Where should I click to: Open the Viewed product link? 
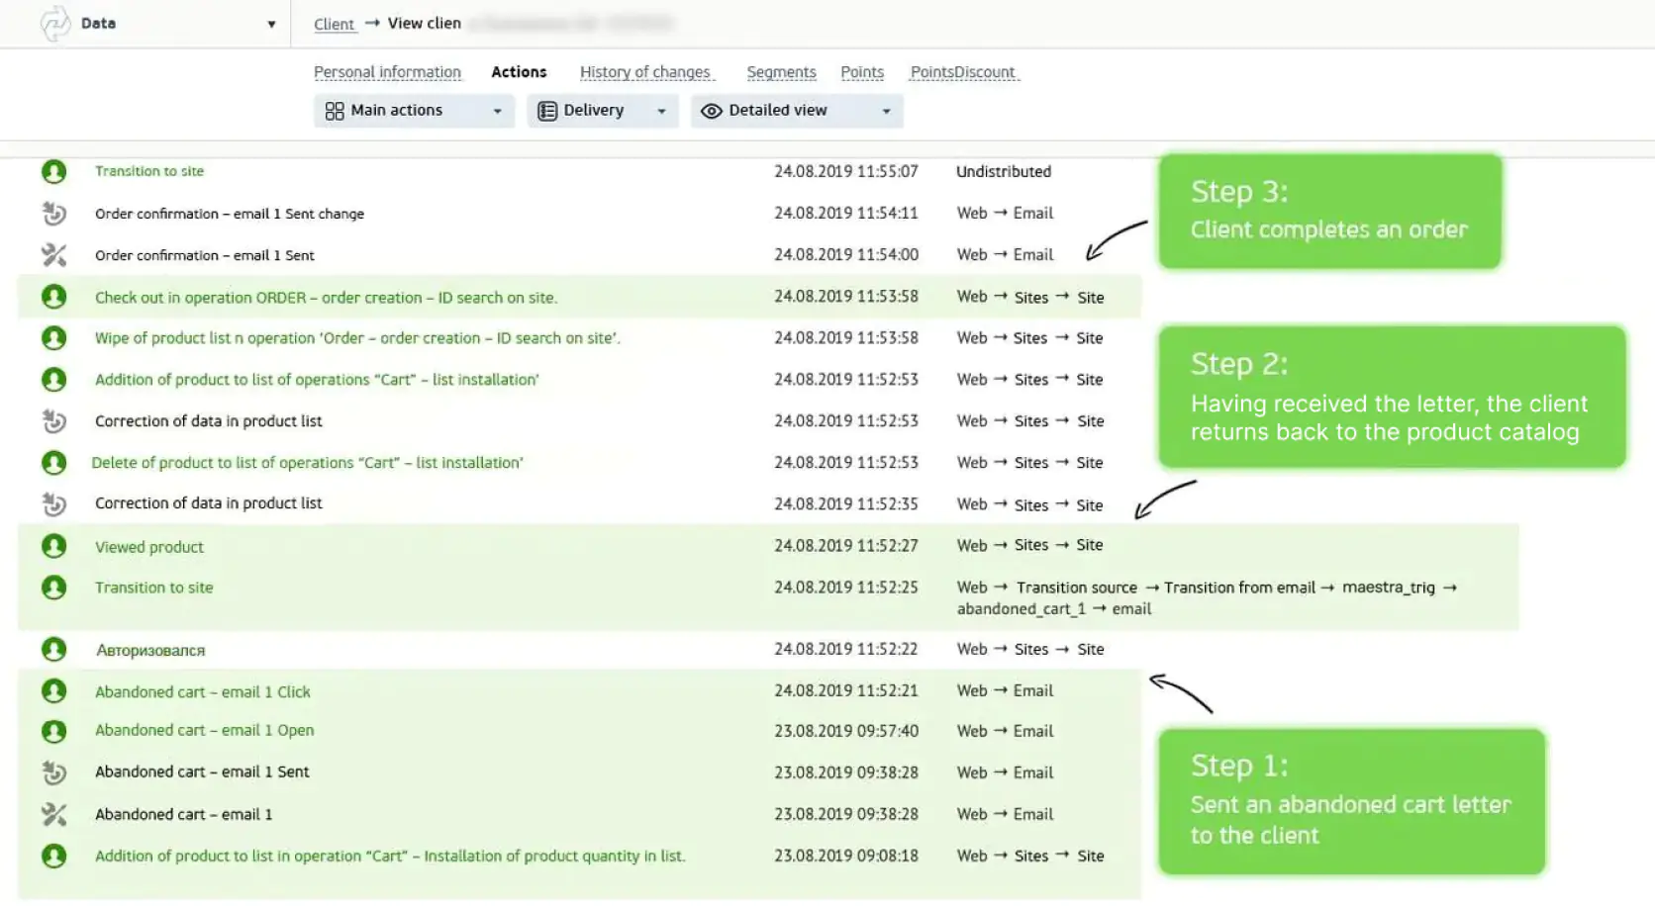point(149,547)
